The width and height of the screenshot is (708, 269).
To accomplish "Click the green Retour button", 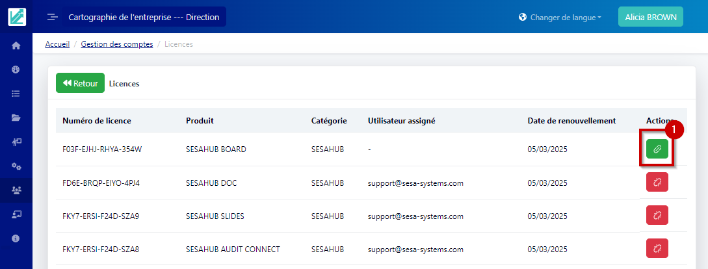I will (x=80, y=83).
